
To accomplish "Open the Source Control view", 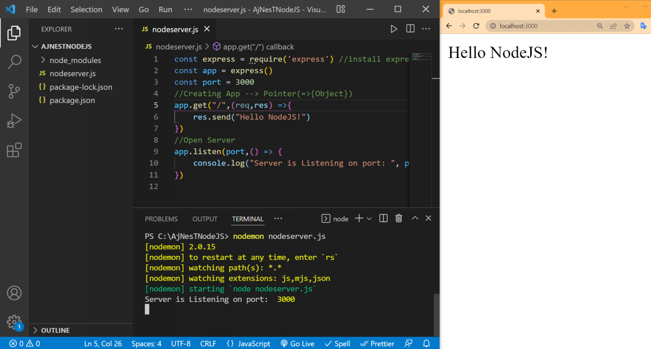I will point(14,91).
